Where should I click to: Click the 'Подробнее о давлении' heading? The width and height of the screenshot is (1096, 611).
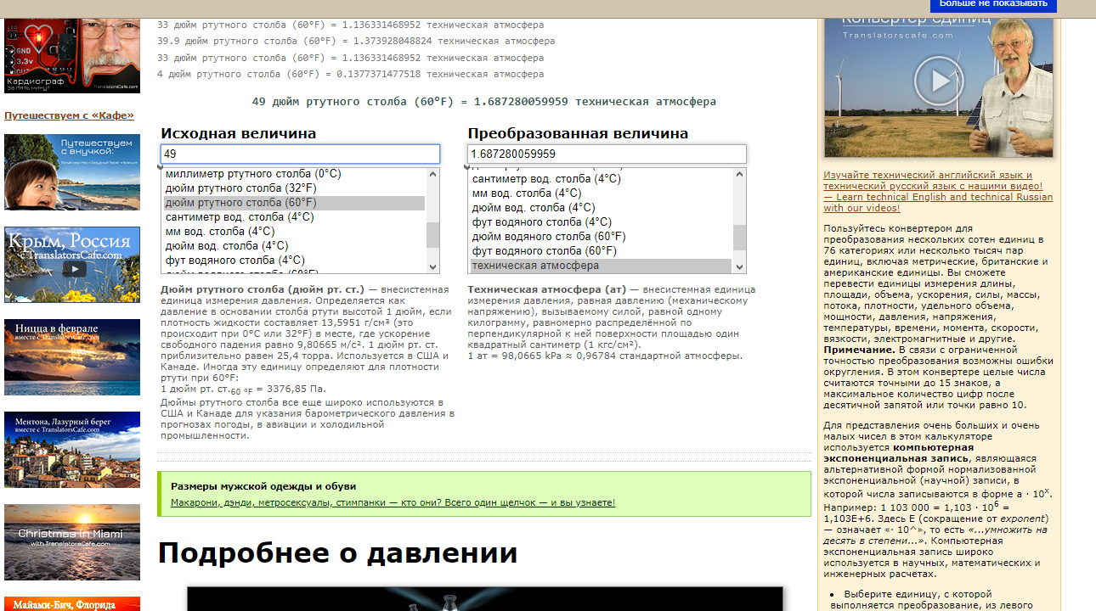coord(338,552)
